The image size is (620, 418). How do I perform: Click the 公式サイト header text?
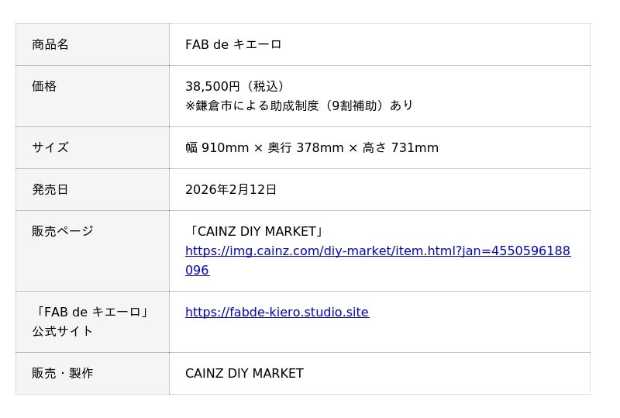[x=62, y=331]
